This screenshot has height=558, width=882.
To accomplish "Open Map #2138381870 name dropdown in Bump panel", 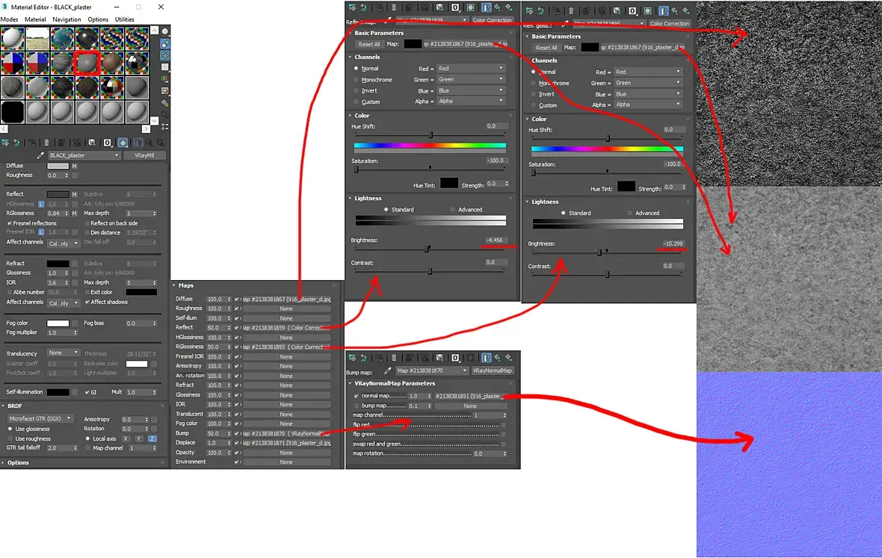I will (x=432, y=371).
